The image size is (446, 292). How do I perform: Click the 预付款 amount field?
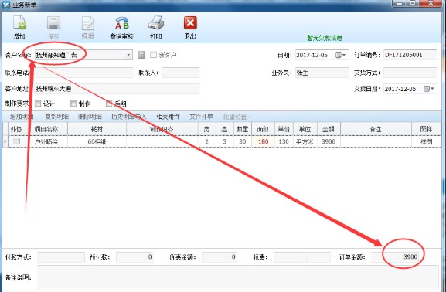pos(134,257)
